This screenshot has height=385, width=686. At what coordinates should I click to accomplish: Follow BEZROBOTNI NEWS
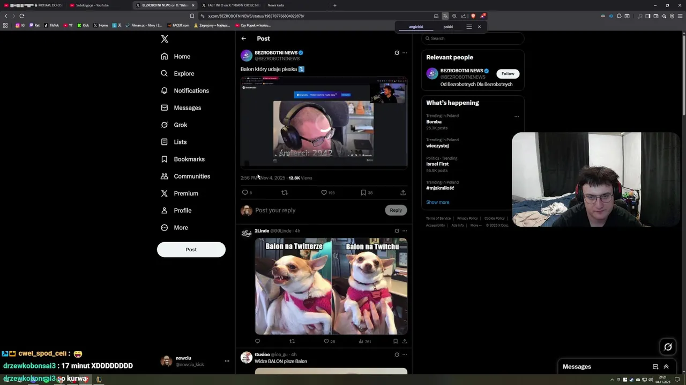pyautogui.click(x=508, y=74)
